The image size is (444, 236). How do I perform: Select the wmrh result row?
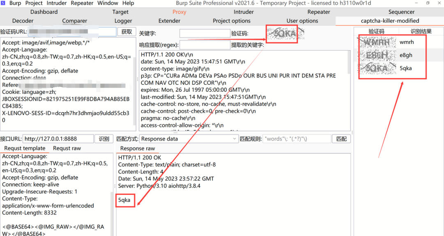pyautogui.click(x=399, y=42)
